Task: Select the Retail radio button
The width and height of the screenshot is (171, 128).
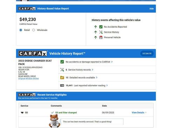Action: pos(21,30)
